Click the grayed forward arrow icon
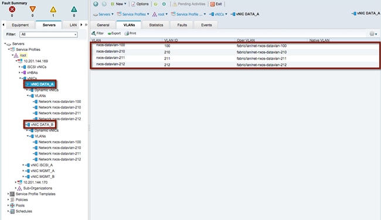 (104, 4)
